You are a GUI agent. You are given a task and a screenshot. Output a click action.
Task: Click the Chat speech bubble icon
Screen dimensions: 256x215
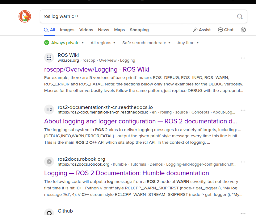[220, 30]
